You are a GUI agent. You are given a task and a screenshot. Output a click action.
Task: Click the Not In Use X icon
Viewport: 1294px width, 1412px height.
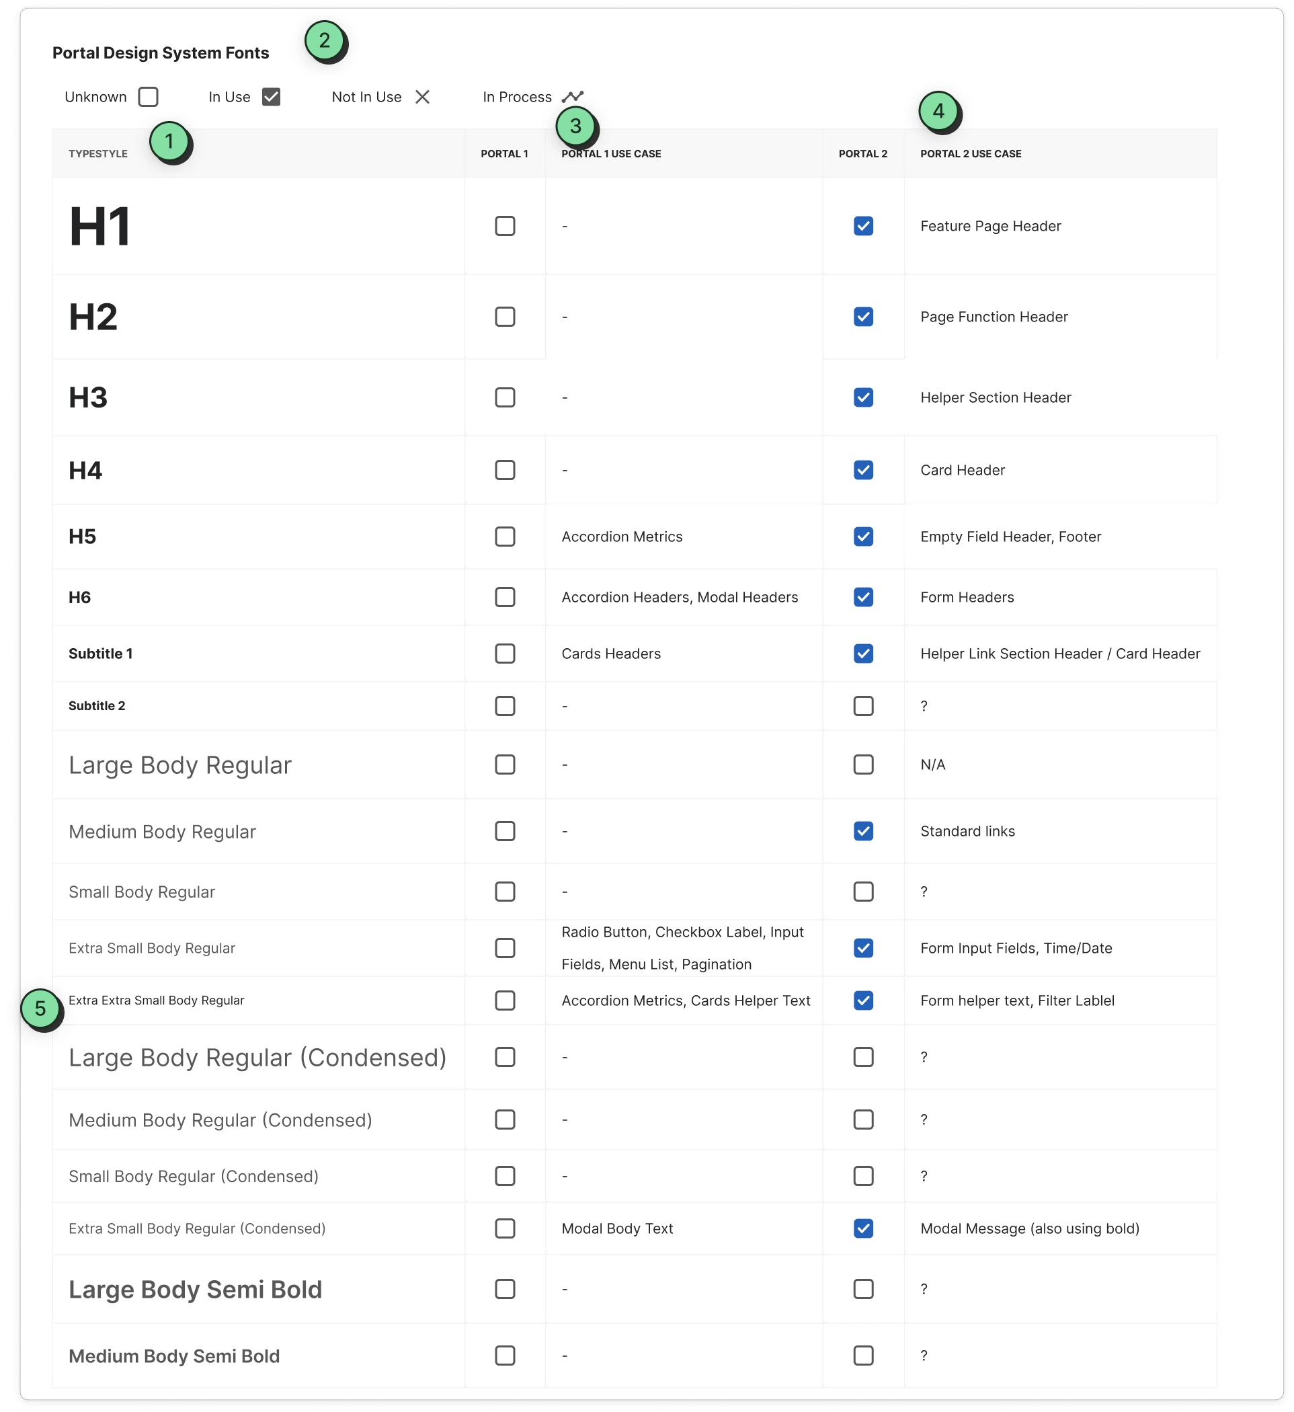422,97
